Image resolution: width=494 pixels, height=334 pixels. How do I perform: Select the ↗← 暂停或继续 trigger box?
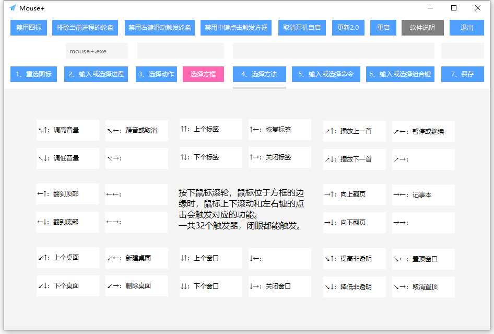tap(424, 132)
